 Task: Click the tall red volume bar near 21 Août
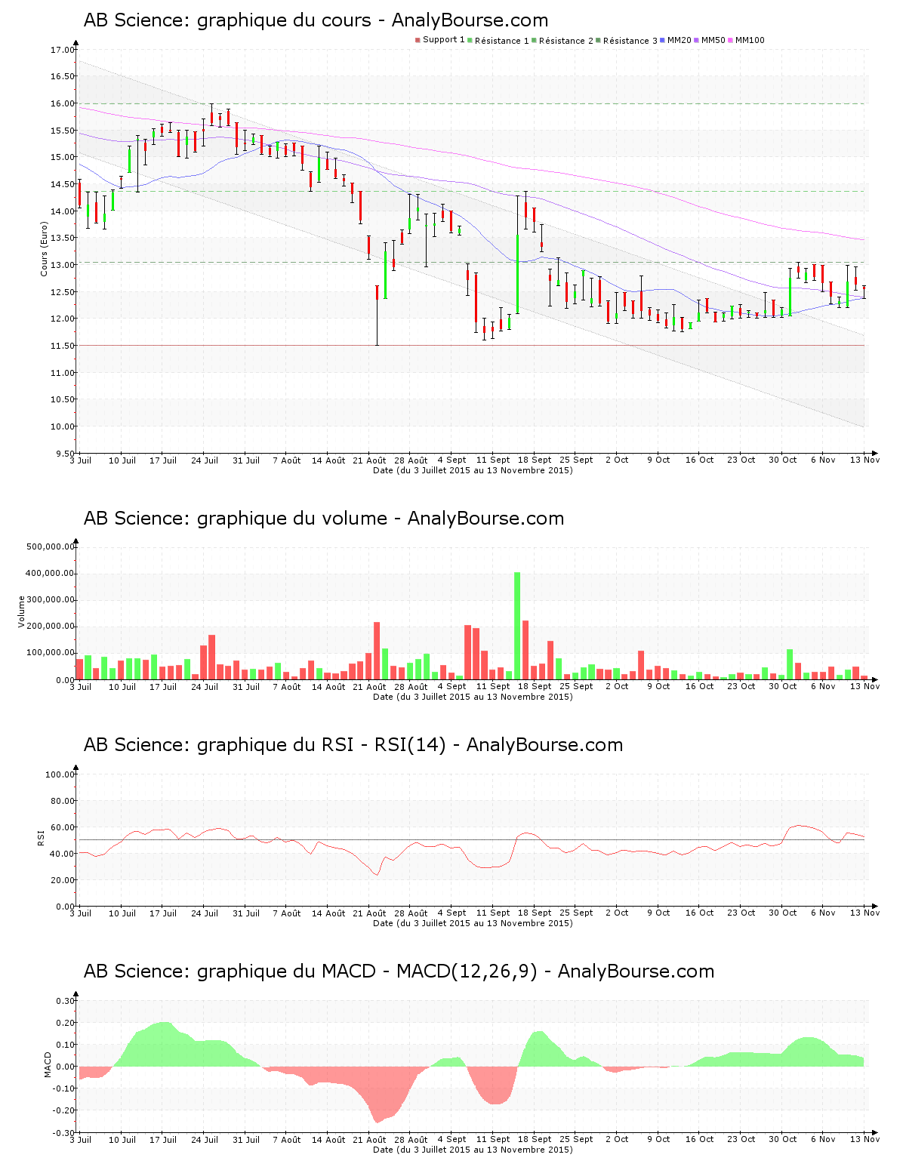(x=377, y=651)
